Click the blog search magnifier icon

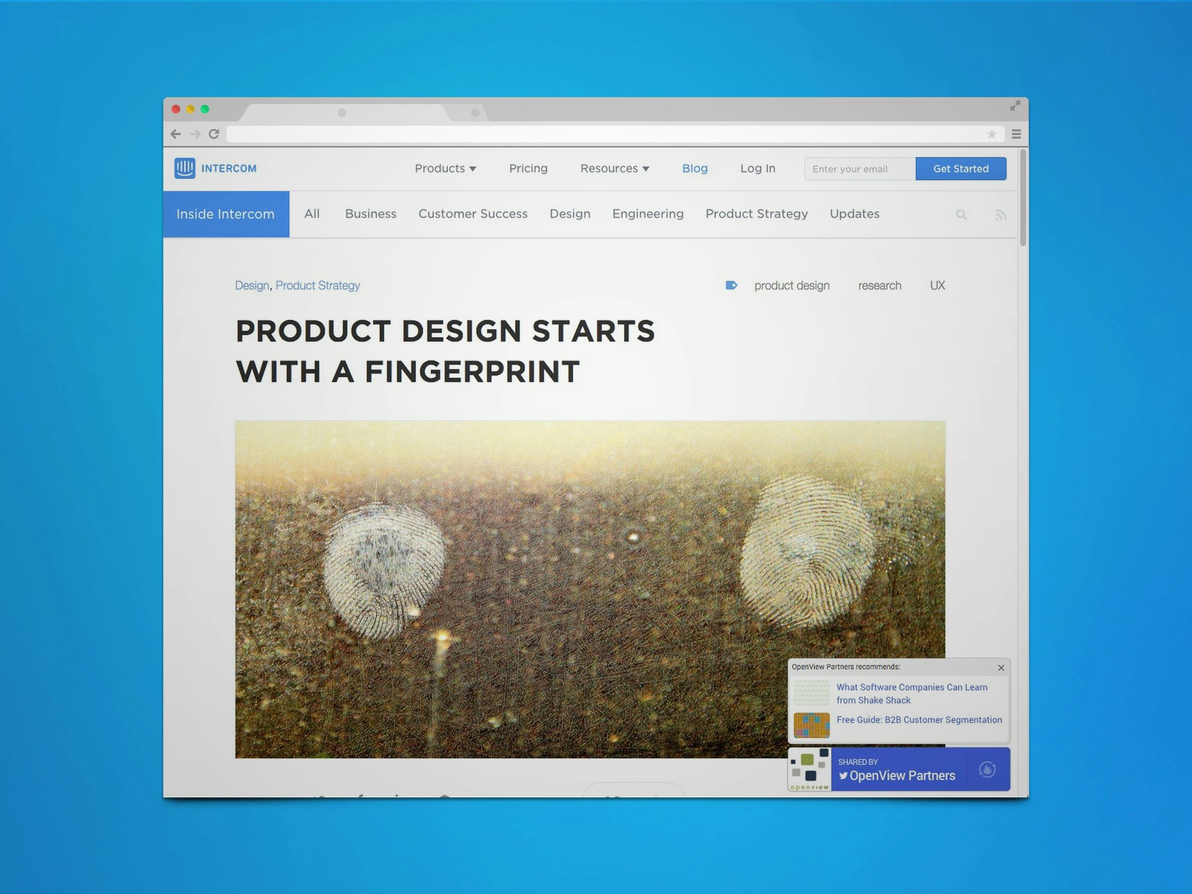coord(961,215)
